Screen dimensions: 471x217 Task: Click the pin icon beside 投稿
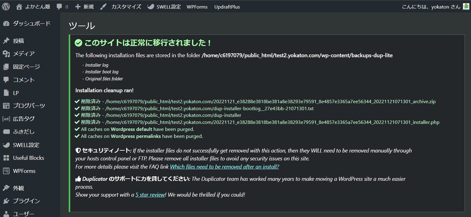(6, 41)
